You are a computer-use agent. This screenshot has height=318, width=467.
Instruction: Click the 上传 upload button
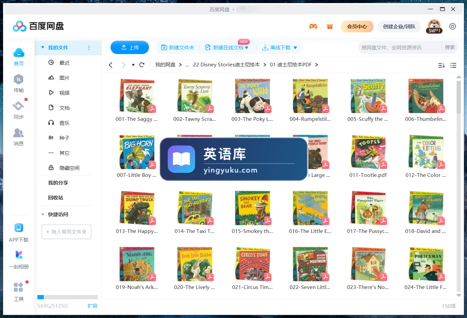(130, 47)
